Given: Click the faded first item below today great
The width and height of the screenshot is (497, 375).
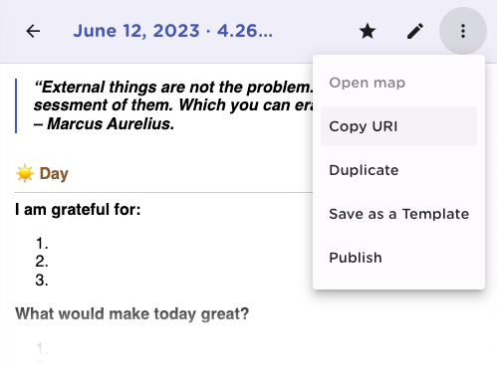Looking at the screenshot, I should click(x=42, y=349).
